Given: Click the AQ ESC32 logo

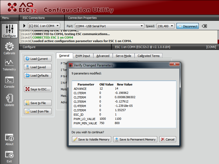Looking at the screenshot, I should point(22,8).
